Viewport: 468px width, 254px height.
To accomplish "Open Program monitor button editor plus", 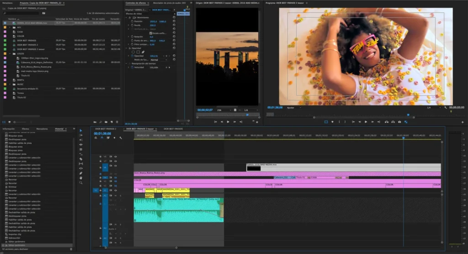I will (463, 122).
